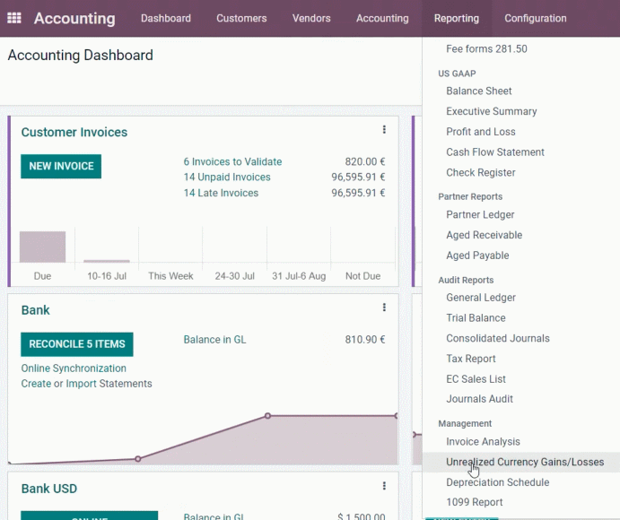Click the 10-16 Jul chart bar
Screen dimensions: 620x520
coord(107,261)
